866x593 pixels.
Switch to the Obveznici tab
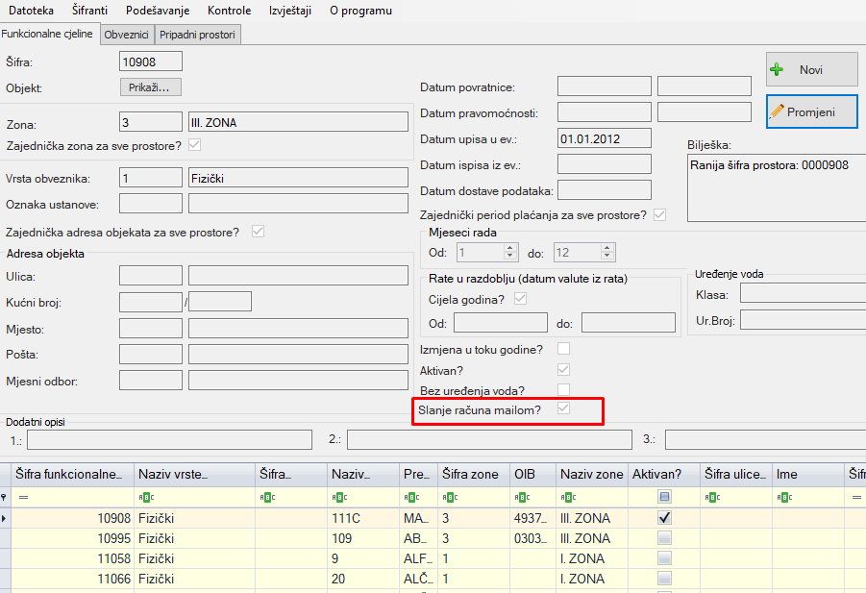click(x=126, y=35)
